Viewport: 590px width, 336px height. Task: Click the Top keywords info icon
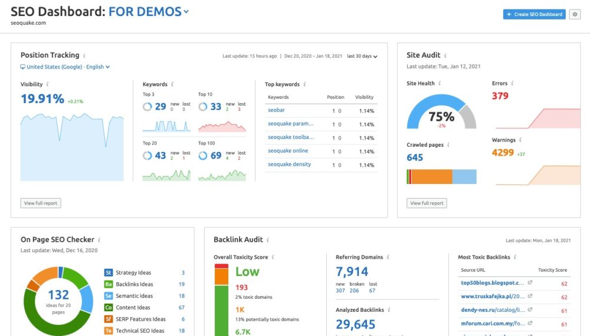point(304,84)
